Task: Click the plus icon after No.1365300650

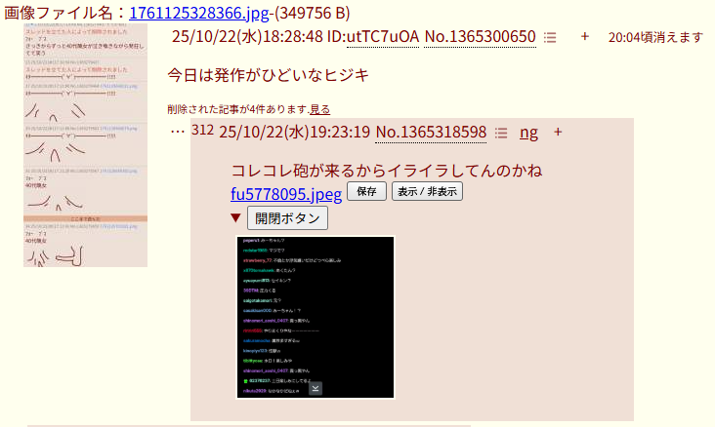Action: 584,36
